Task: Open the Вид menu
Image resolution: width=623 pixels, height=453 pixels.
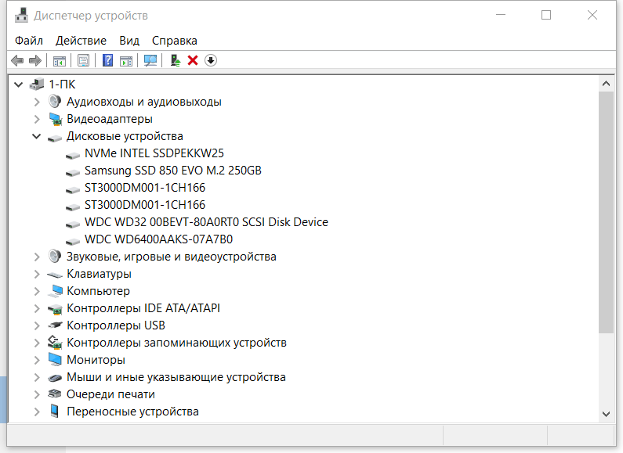Action: [x=129, y=41]
